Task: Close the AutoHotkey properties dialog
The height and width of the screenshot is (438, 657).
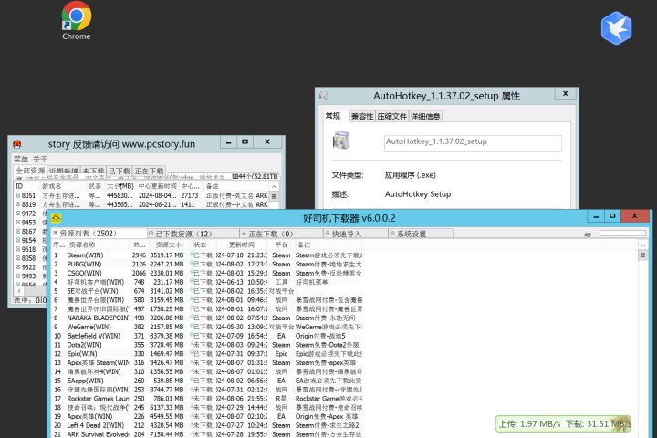Action: click(565, 94)
